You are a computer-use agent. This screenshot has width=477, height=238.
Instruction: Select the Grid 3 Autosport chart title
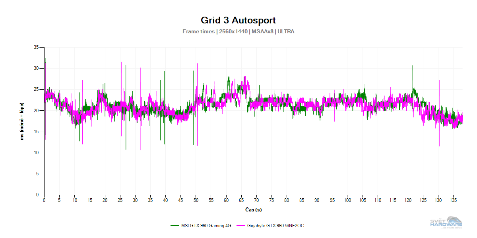238,20
